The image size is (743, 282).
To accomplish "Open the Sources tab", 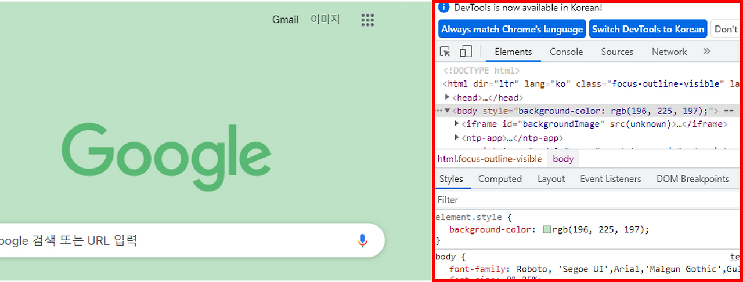I will pyautogui.click(x=617, y=52).
